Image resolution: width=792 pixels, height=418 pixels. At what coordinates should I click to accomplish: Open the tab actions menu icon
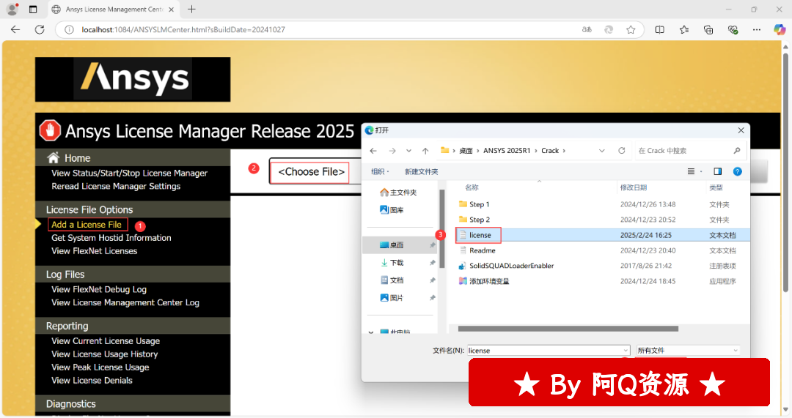(33, 9)
